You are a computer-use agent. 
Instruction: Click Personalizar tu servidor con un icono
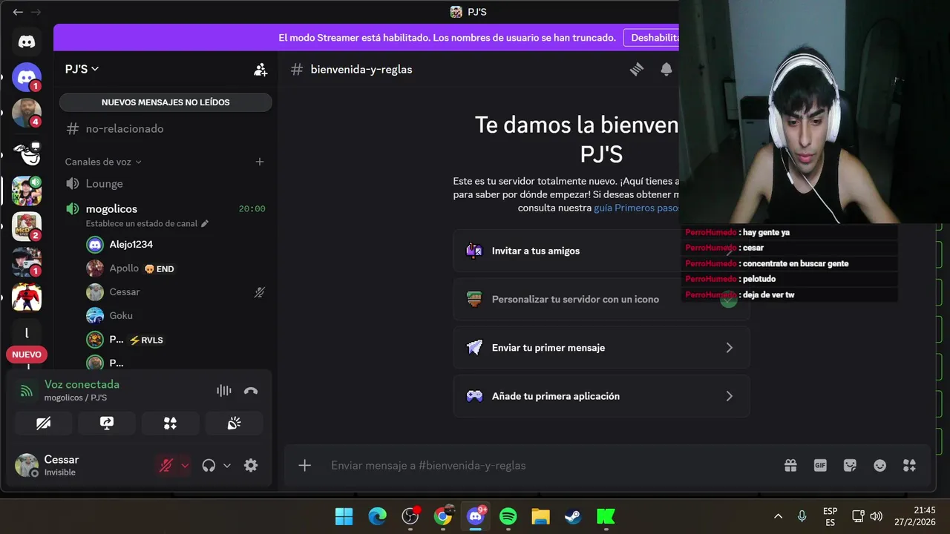click(601, 299)
